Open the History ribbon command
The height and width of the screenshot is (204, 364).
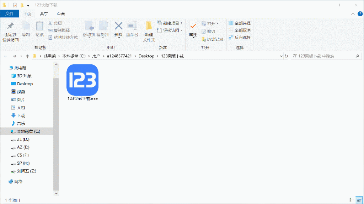click(213, 39)
